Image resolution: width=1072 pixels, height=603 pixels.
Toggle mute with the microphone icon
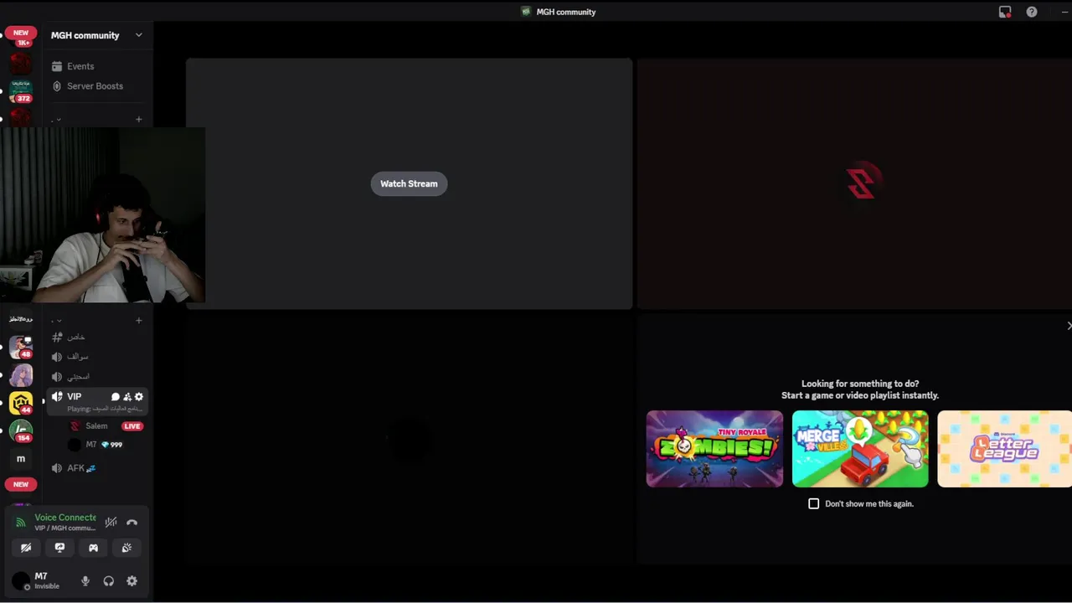pyautogui.click(x=85, y=581)
